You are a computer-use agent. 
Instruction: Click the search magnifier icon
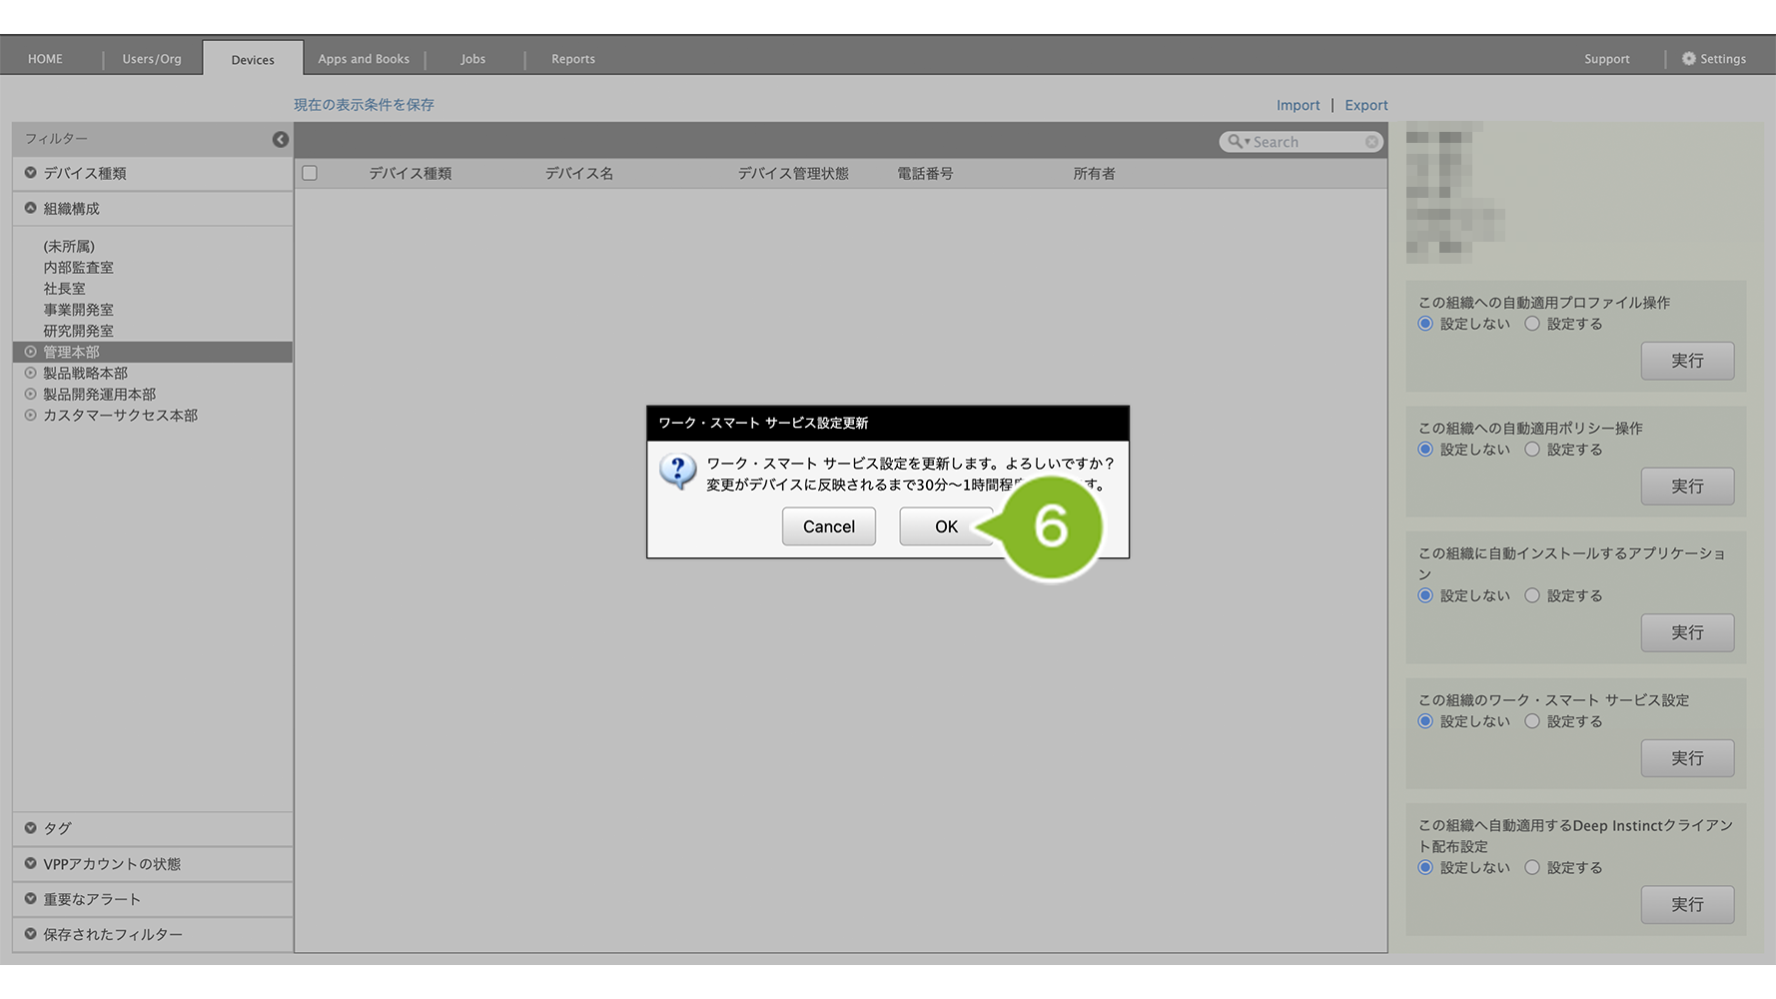click(x=1236, y=142)
